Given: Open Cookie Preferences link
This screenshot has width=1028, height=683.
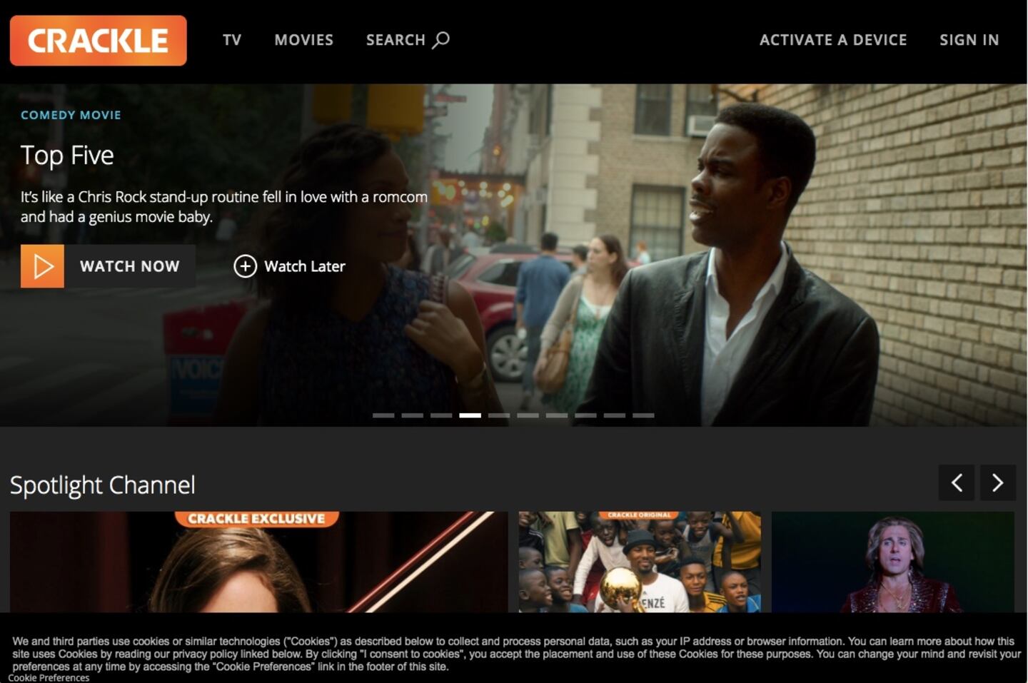Looking at the screenshot, I should pyautogui.click(x=49, y=678).
